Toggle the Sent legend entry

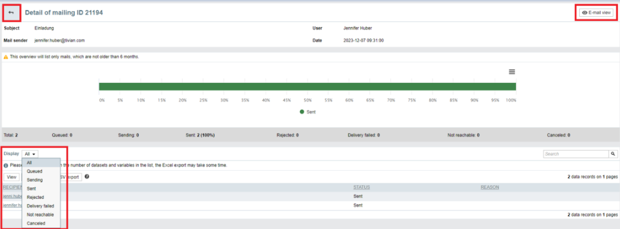pyautogui.click(x=308, y=112)
